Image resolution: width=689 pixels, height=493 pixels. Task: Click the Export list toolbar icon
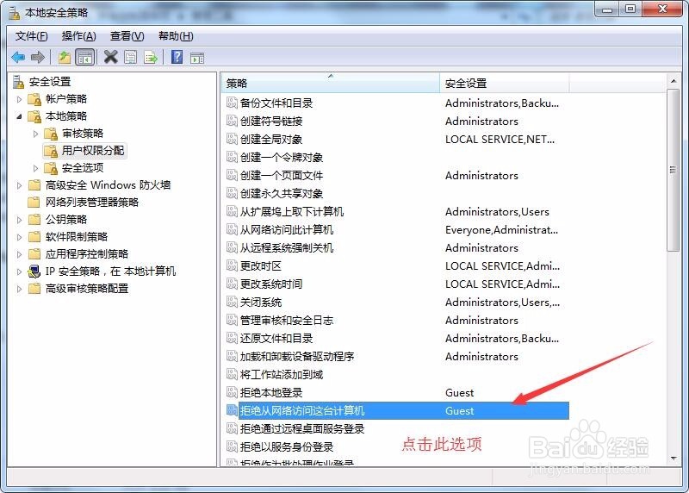point(151,57)
